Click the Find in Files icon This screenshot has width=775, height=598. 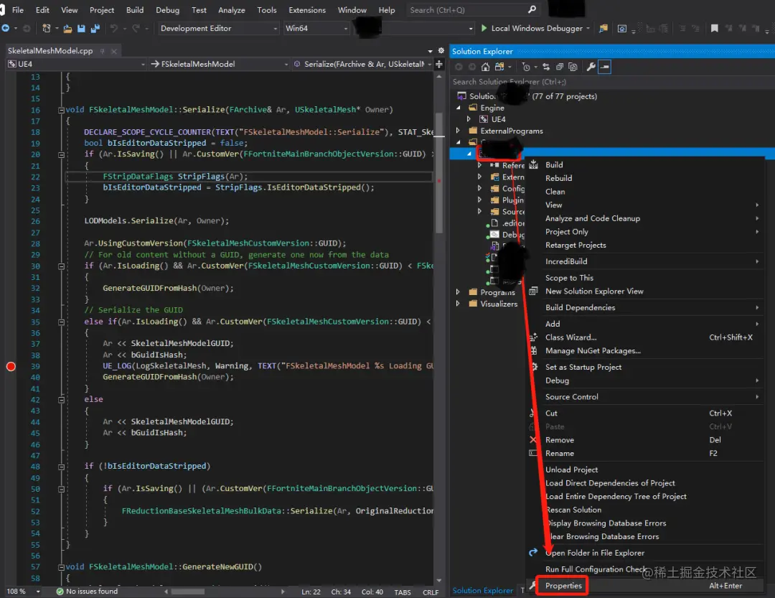click(603, 28)
